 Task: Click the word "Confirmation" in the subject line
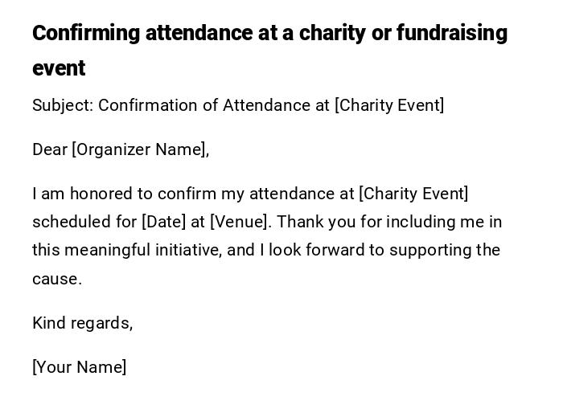pos(148,106)
